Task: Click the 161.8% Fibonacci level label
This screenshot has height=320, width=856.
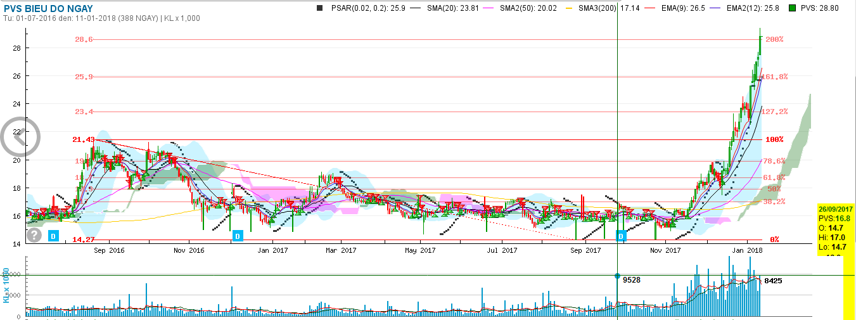Action: click(x=776, y=77)
